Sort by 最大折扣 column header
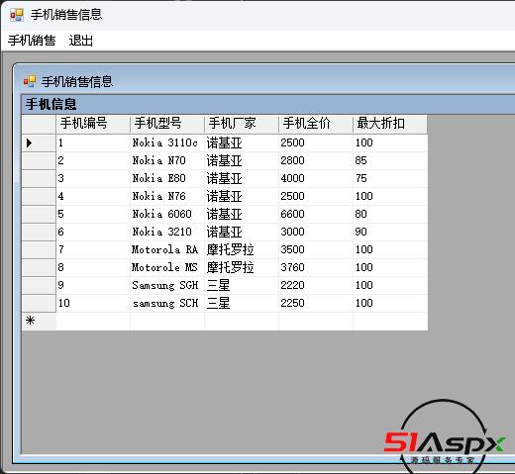This screenshot has width=515, height=474. [x=390, y=124]
